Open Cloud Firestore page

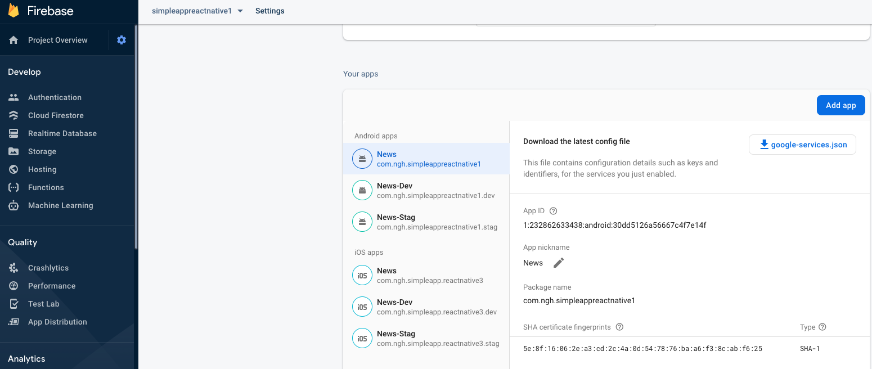point(56,115)
